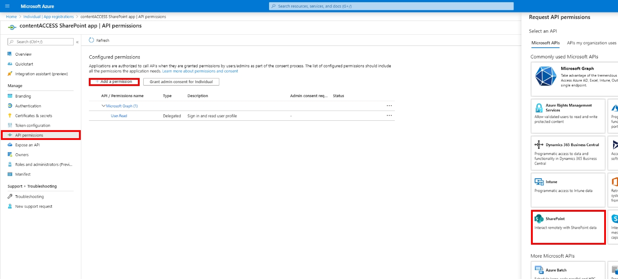Select the Azure Rights Management Services card
Image resolution: width=618 pixels, height=279 pixels.
coord(568,116)
